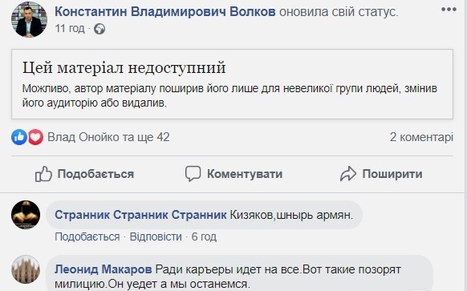This screenshot has height=291, width=467.
Task: Click the Коментувати speech bubble icon
Action: click(193, 174)
